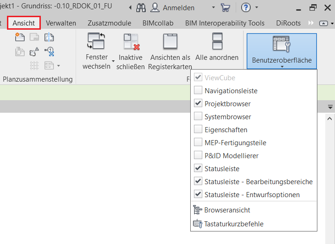Show more ribbon tabs with double arrow

coord(311,23)
